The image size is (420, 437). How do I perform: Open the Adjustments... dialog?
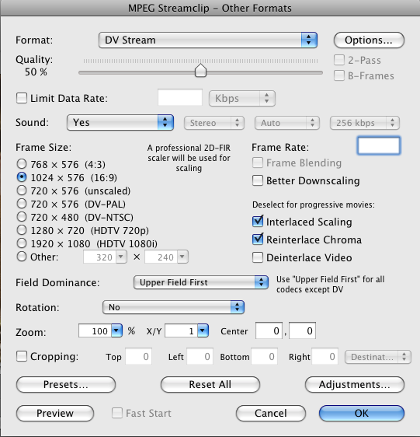coord(355,385)
